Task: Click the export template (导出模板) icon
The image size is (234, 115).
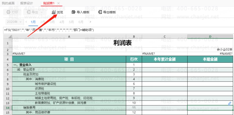Action: [100, 12]
